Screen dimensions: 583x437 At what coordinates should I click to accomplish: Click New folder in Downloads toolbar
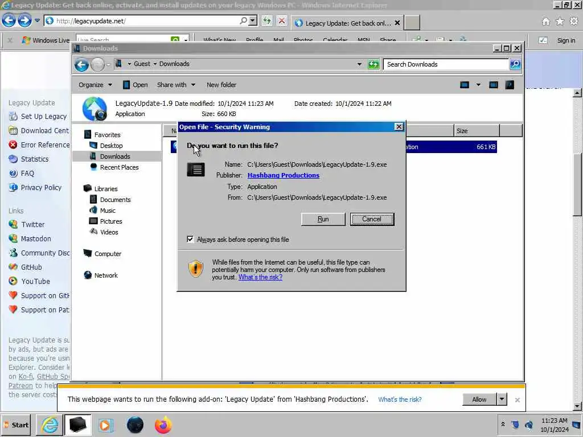click(x=221, y=85)
